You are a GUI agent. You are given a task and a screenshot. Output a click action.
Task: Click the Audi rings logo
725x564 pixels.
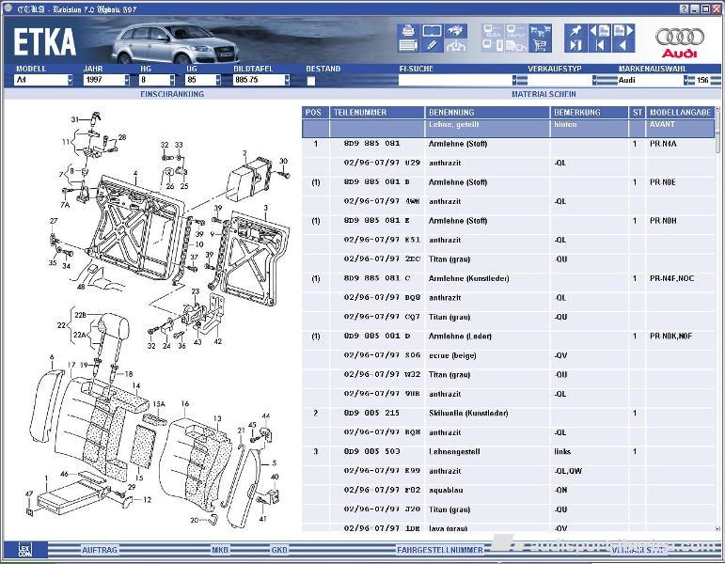679,37
